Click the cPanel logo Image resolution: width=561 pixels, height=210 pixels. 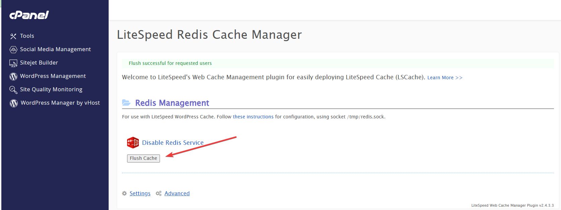pos(29,15)
